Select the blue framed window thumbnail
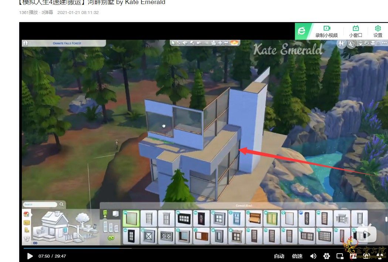The width and height of the screenshot is (388, 262). (x=236, y=219)
